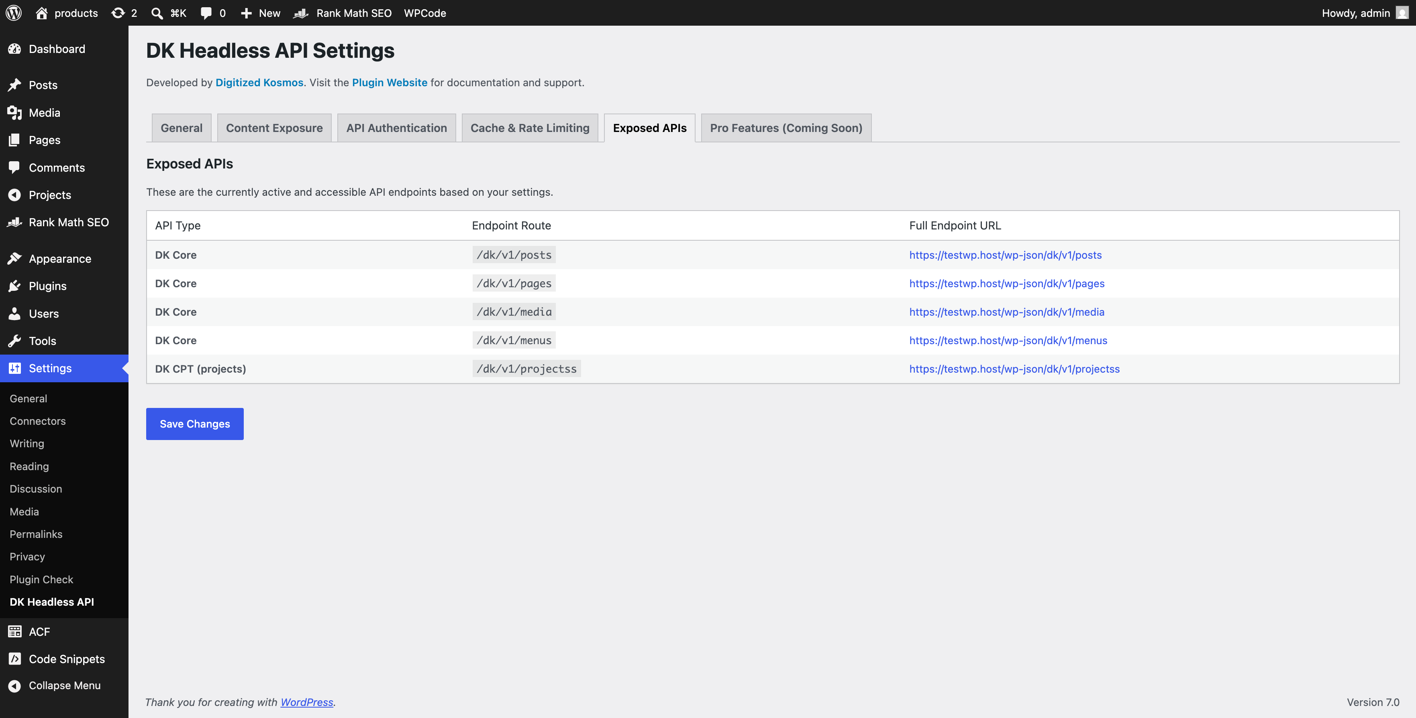Click the Save Changes button

point(195,424)
